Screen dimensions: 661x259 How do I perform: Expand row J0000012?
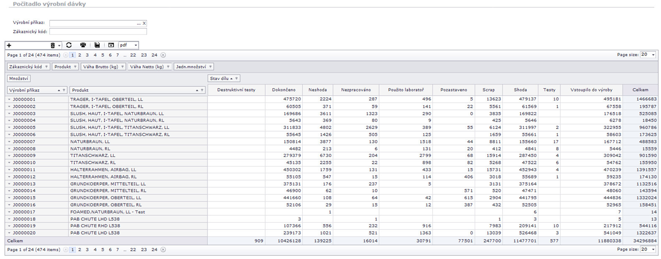pos(9,177)
